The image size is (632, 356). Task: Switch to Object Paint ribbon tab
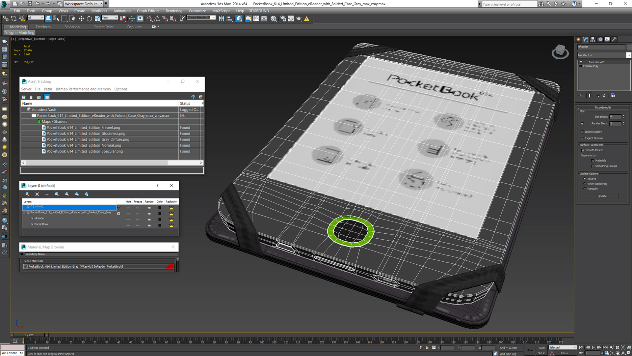pyautogui.click(x=103, y=27)
